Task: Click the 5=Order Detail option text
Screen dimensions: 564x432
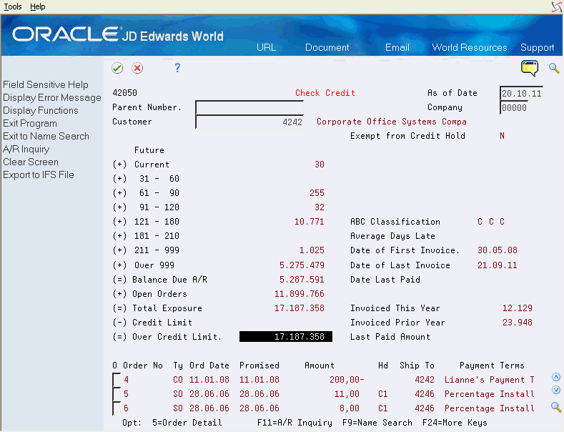Action: tap(187, 423)
